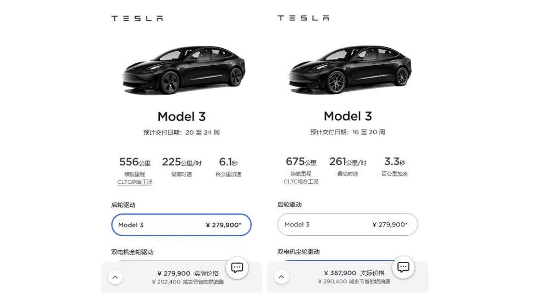Select the Model 3 后轮驱动 option on left
The height and width of the screenshot is (300, 534).
point(181,225)
